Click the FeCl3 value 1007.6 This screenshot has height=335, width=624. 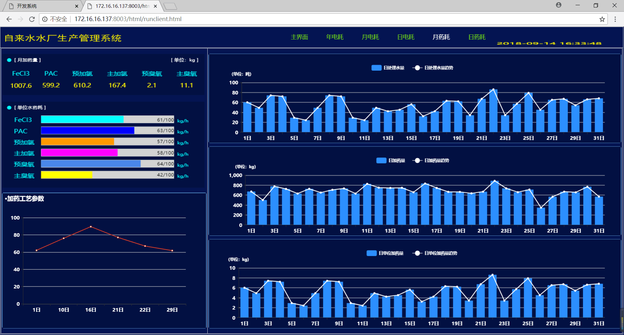coord(21,86)
